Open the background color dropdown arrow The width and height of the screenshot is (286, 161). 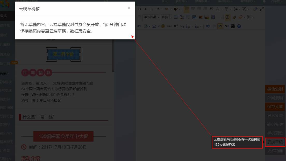point(171,9)
